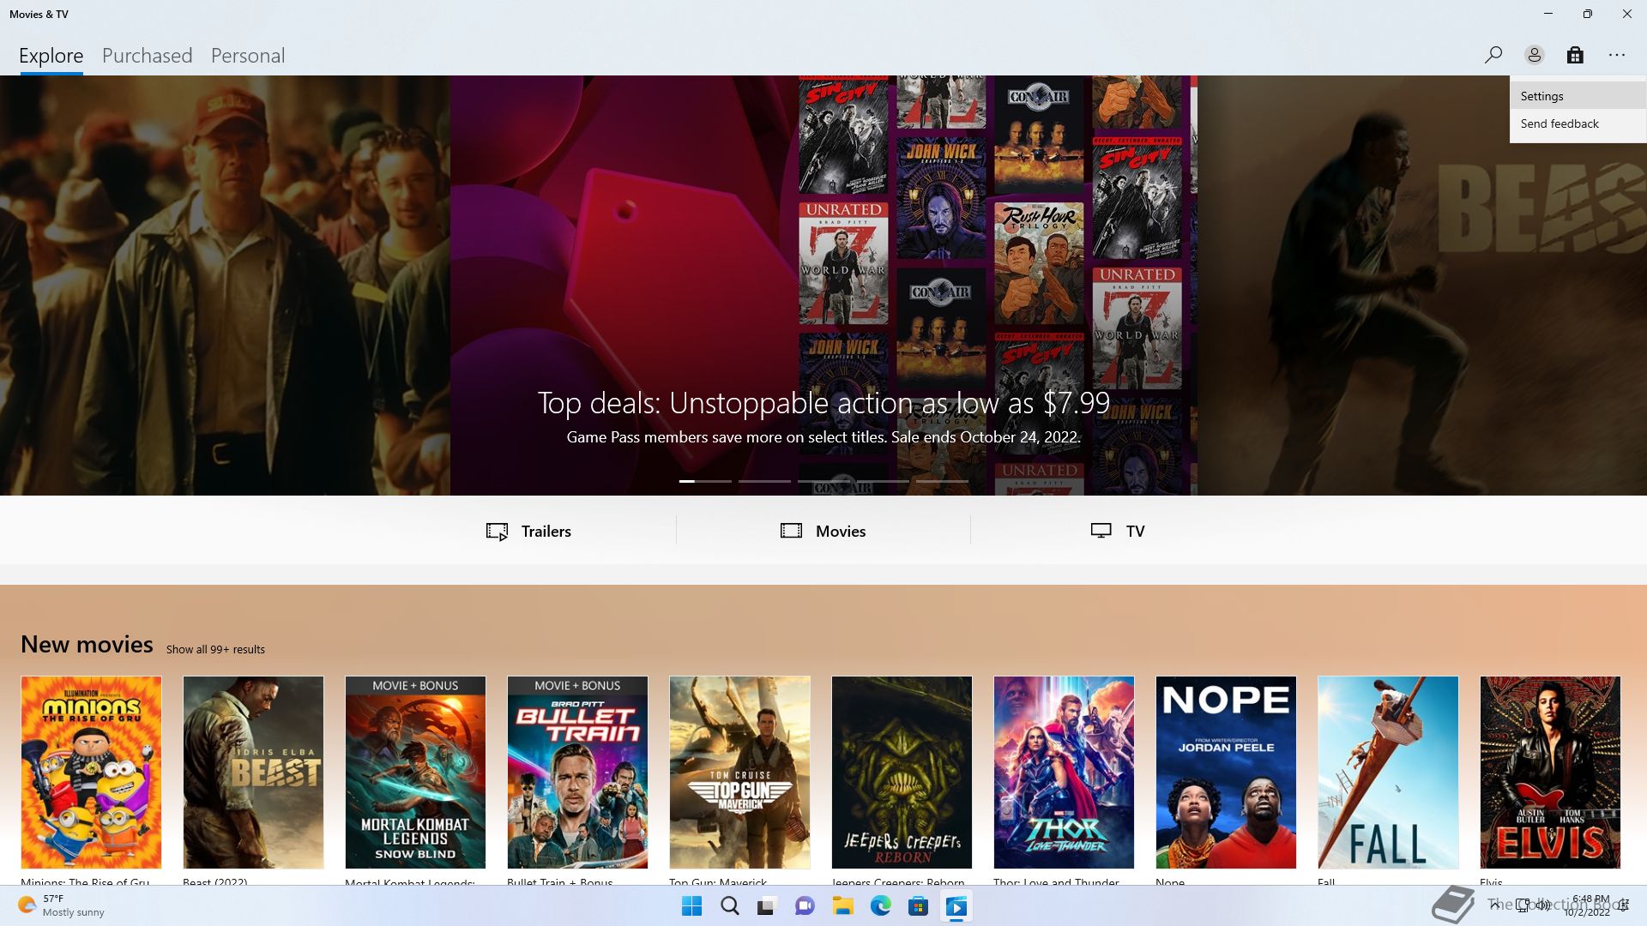Viewport: 1647px width, 926px height.
Task: Open the Trailers category
Action: pyautogui.click(x=528, y=532)
